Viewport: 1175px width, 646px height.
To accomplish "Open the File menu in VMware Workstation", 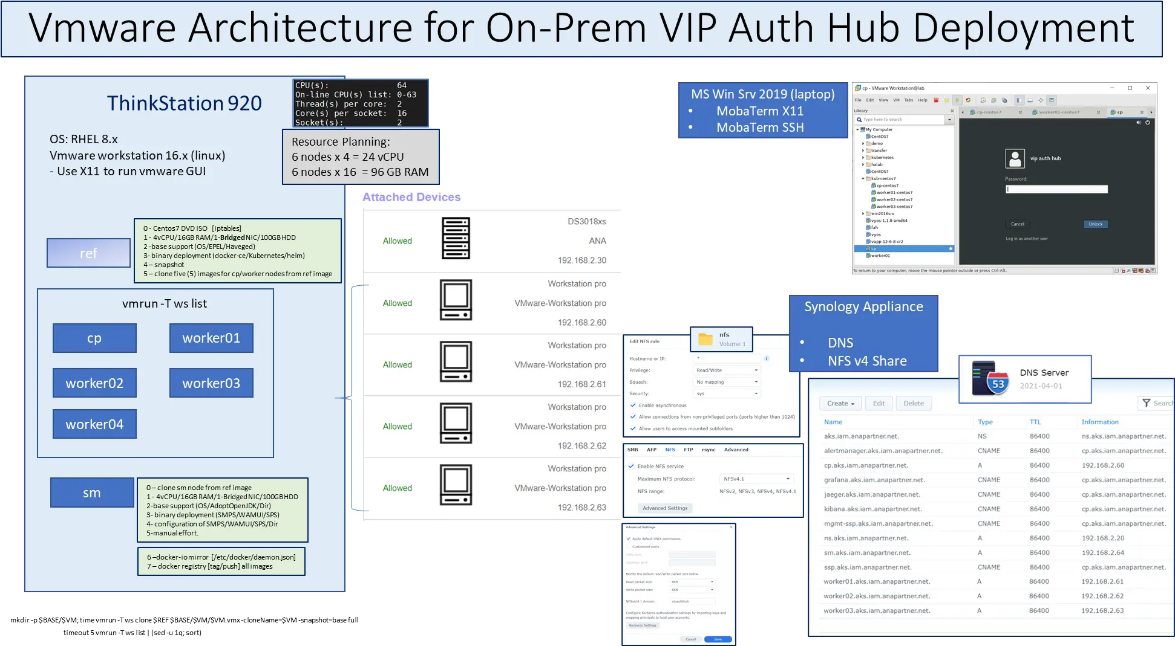I will (x=858, y=100).
